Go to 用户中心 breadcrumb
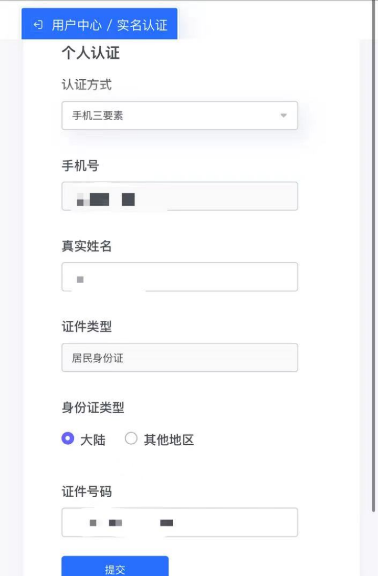 click(77, 25)
